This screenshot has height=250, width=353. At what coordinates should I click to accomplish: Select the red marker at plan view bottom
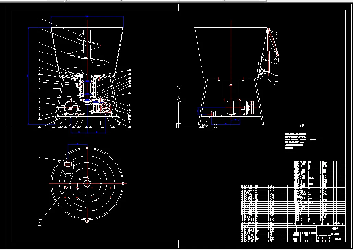click(x=87, y=221)
